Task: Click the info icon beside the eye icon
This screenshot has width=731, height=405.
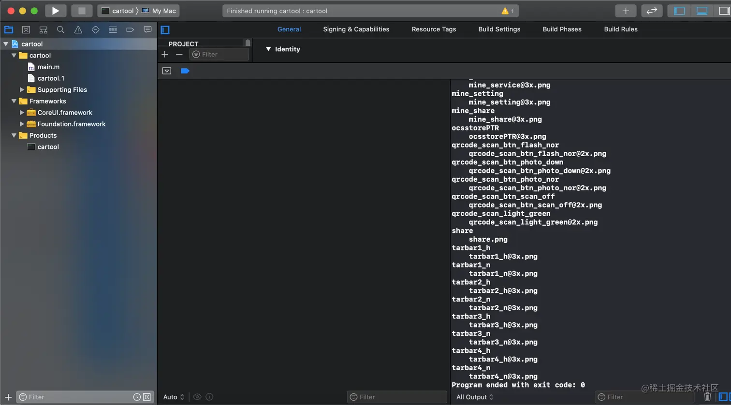Action: click(x=209, y=397)
